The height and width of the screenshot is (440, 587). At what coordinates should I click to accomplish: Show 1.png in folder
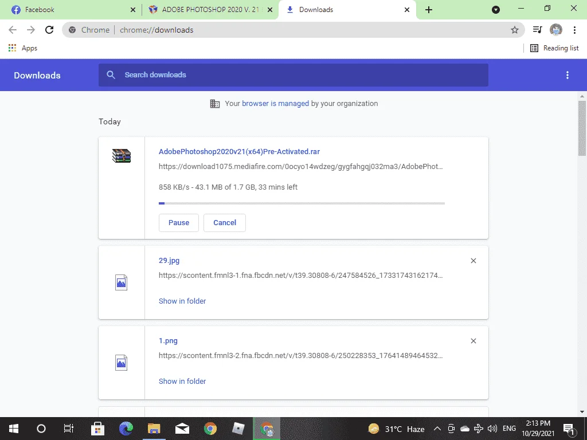pyautogui.click(x=182, y=381)
